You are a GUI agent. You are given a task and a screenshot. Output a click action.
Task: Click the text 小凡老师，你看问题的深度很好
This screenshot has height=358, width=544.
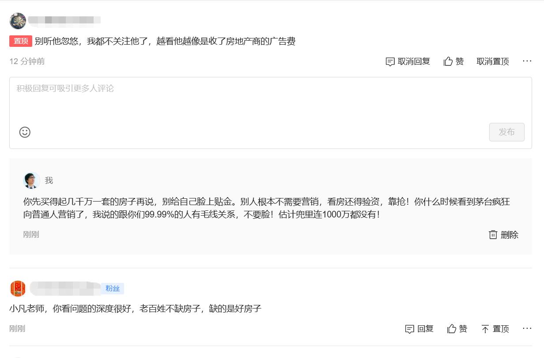pyautogui.click(x=71, y=308)
